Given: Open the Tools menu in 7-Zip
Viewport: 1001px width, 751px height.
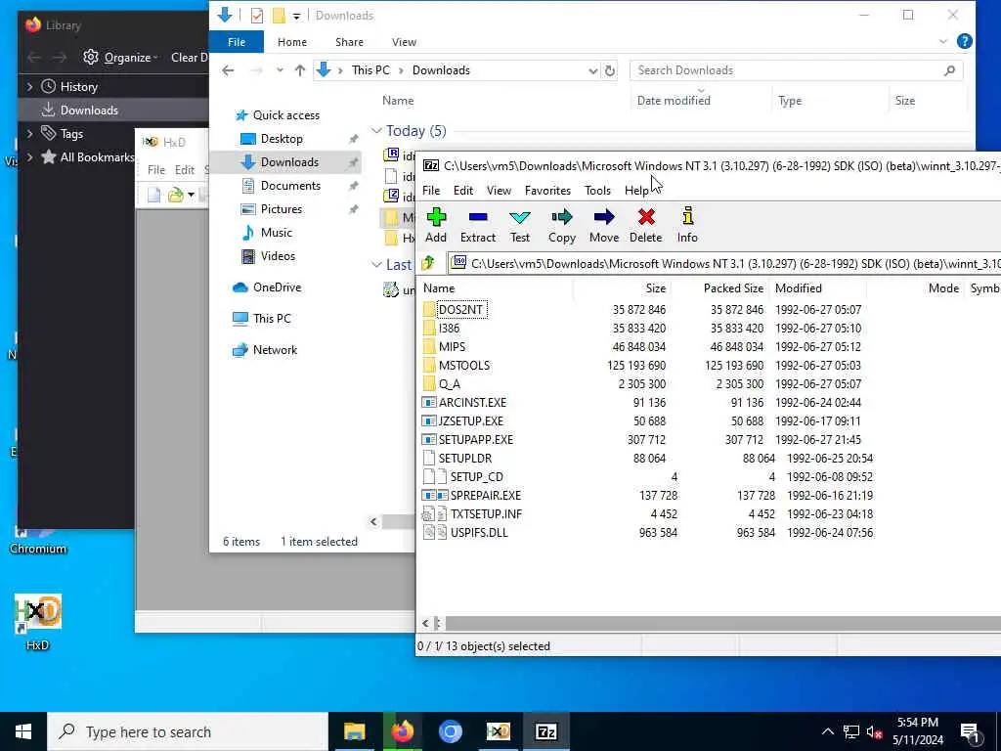Looking at the screenshot, I should 597,191.
